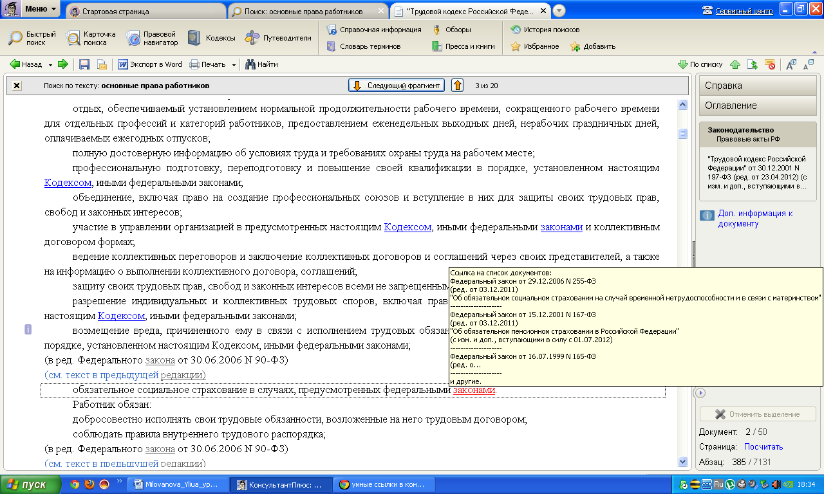This screenshot has height=494, width=824.
Task: Open Справочная информация
Action: pyautogui.click(x=374, y=30)
